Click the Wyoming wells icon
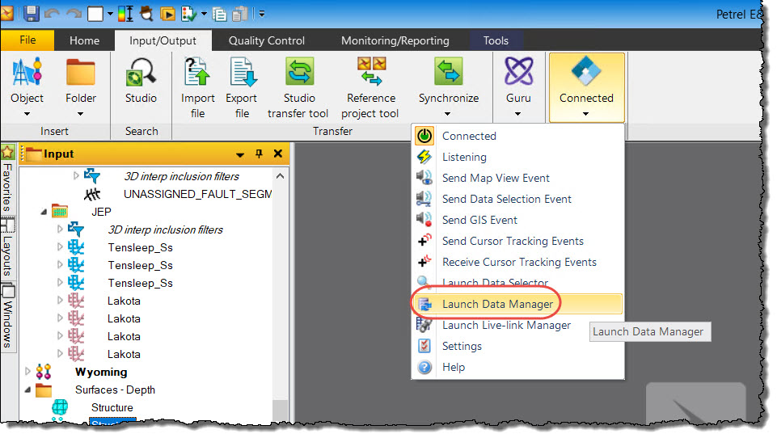This screenshot has height=438, width=777. (44, 371)
